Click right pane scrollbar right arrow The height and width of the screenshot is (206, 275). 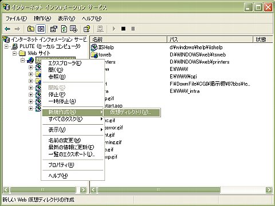[269, 189]
